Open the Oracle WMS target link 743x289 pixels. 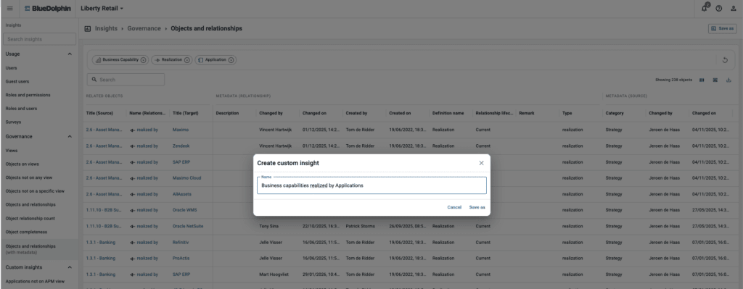click(185, 210)
